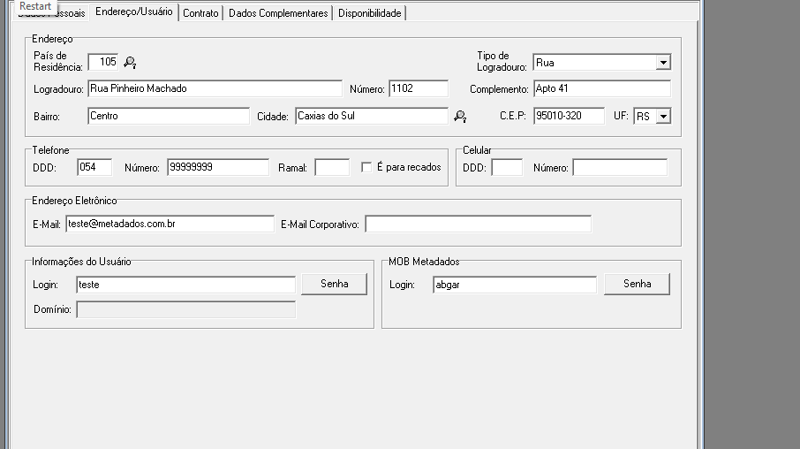The width and height of the screenshot is (800, 449).
Task: Click the Senha button in MOB Metadados
Action: click(x=637, y=284)
